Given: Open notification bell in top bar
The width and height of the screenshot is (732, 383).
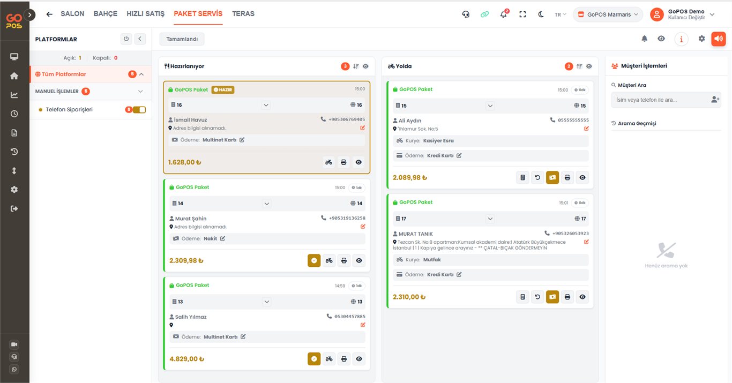Looking at the screenshot, I should [x=504, y=14].
